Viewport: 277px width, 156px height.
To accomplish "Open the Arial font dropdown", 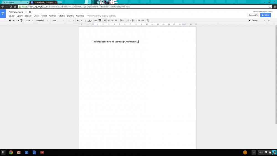I will click(x=58, y=21).
